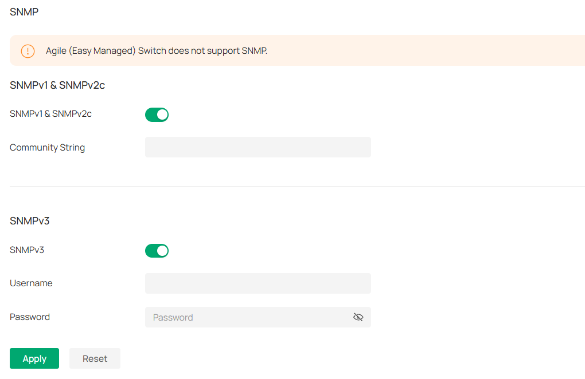The image size is (585, 379).
Task: Turn off the SNMPv3 toggle
Action: 157,251
